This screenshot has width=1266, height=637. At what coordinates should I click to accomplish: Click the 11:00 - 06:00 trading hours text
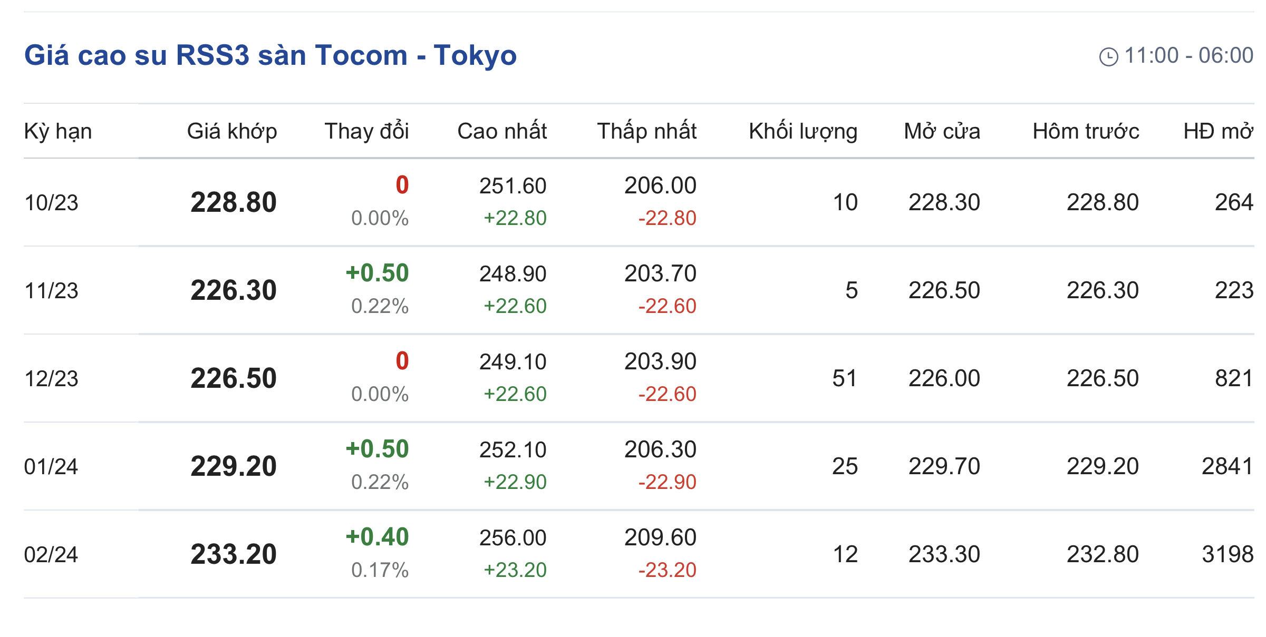pyautogui.click(x=1188, y=55)
